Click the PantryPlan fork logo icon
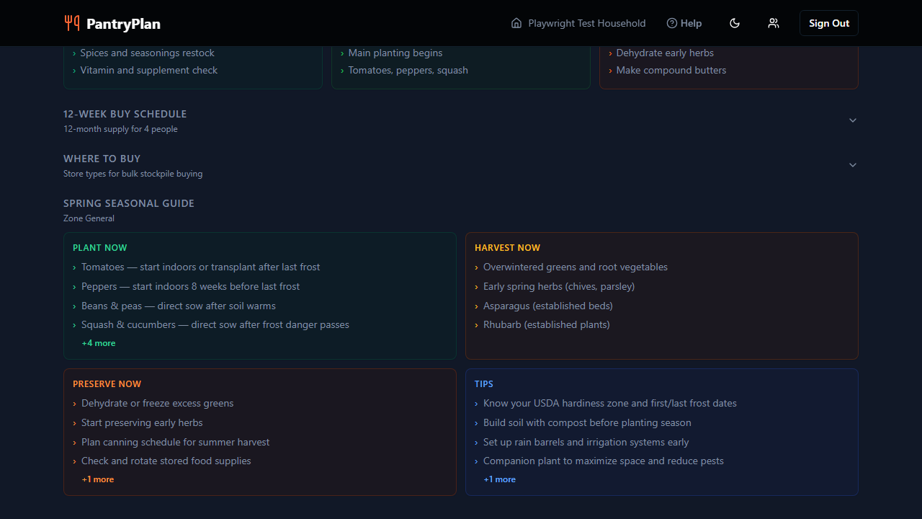 (x=72, y=23)
